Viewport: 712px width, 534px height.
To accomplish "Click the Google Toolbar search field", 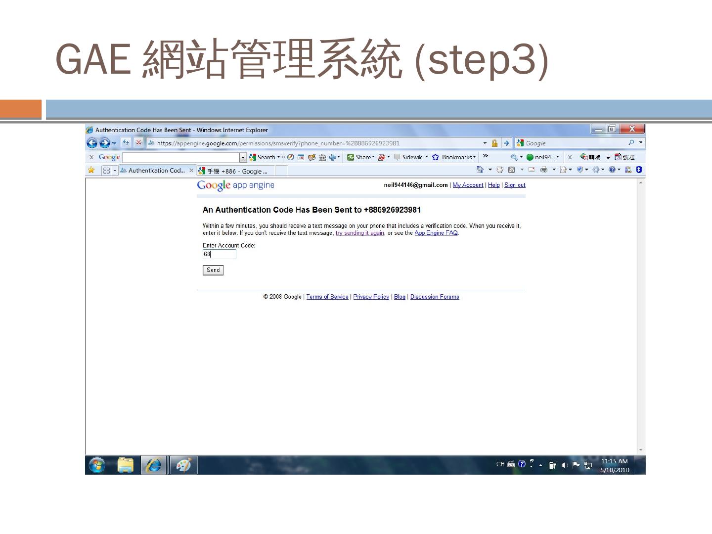I will coord(181,157).
